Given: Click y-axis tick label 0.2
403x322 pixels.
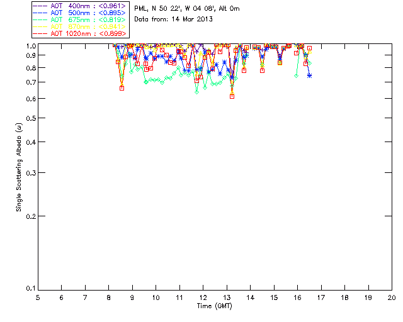Looking at the screenshot, I should click(31, 216).
